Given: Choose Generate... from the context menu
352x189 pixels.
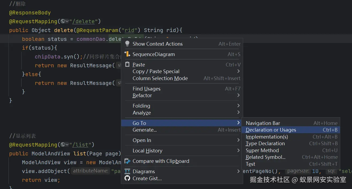Looking at the screenshot, I should pyautogui.click(x=145, y=130).
